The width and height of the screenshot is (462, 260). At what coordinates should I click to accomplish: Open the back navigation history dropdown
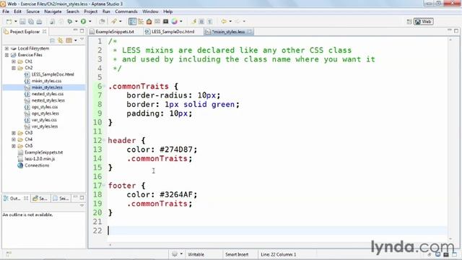tap(230, 22)
